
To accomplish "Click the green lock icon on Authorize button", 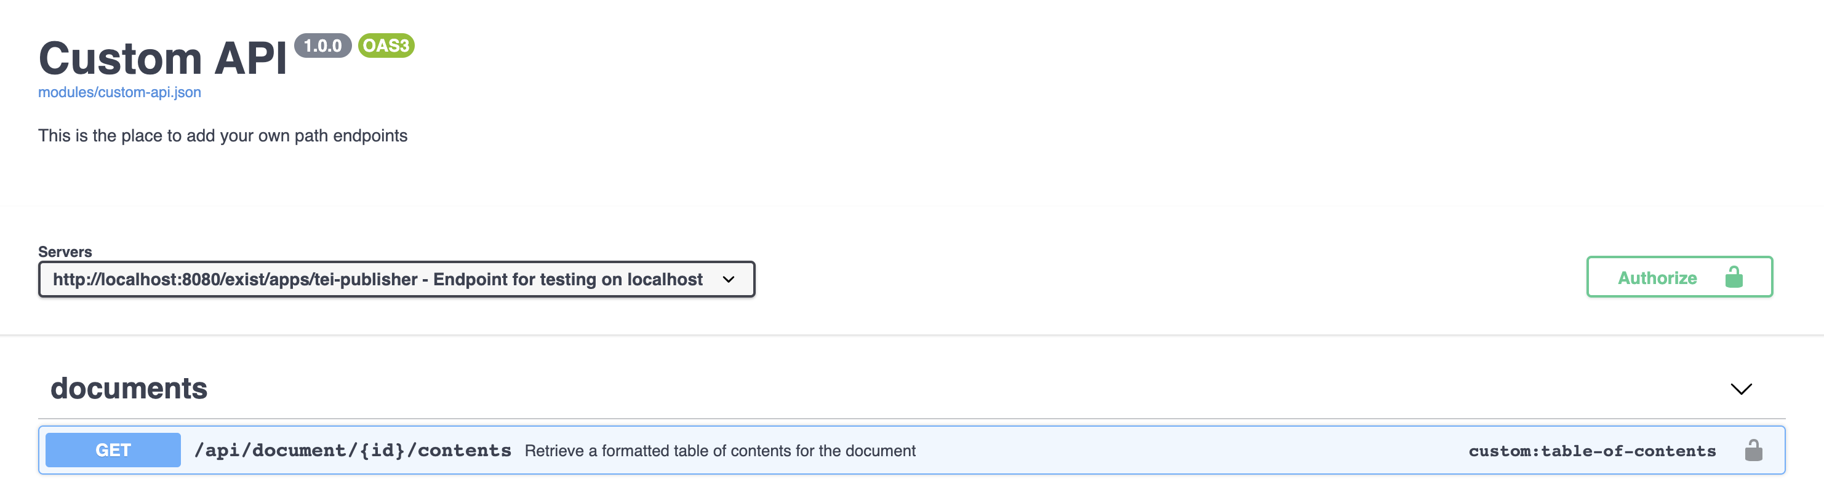I will [1733, 277].
